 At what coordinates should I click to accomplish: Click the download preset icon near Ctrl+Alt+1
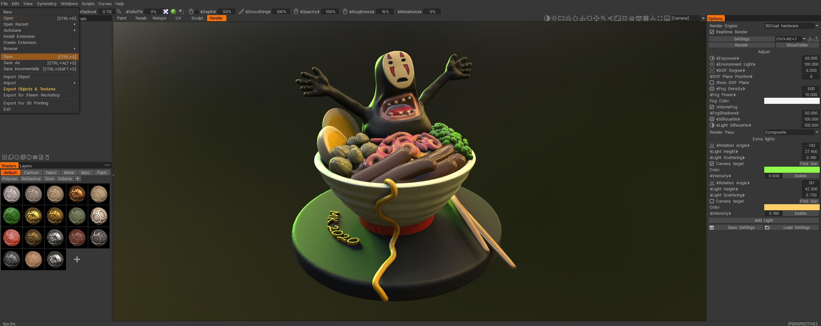coord(810,39)
